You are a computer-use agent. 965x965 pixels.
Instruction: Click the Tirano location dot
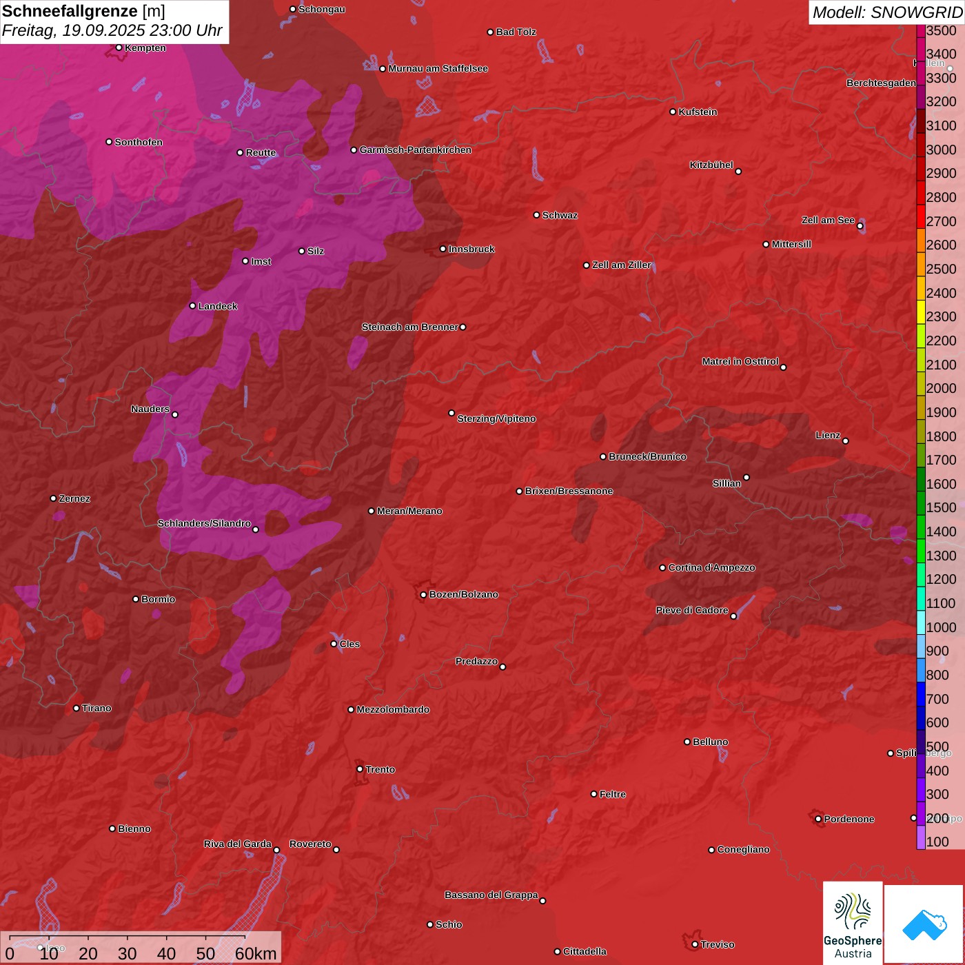77,708
